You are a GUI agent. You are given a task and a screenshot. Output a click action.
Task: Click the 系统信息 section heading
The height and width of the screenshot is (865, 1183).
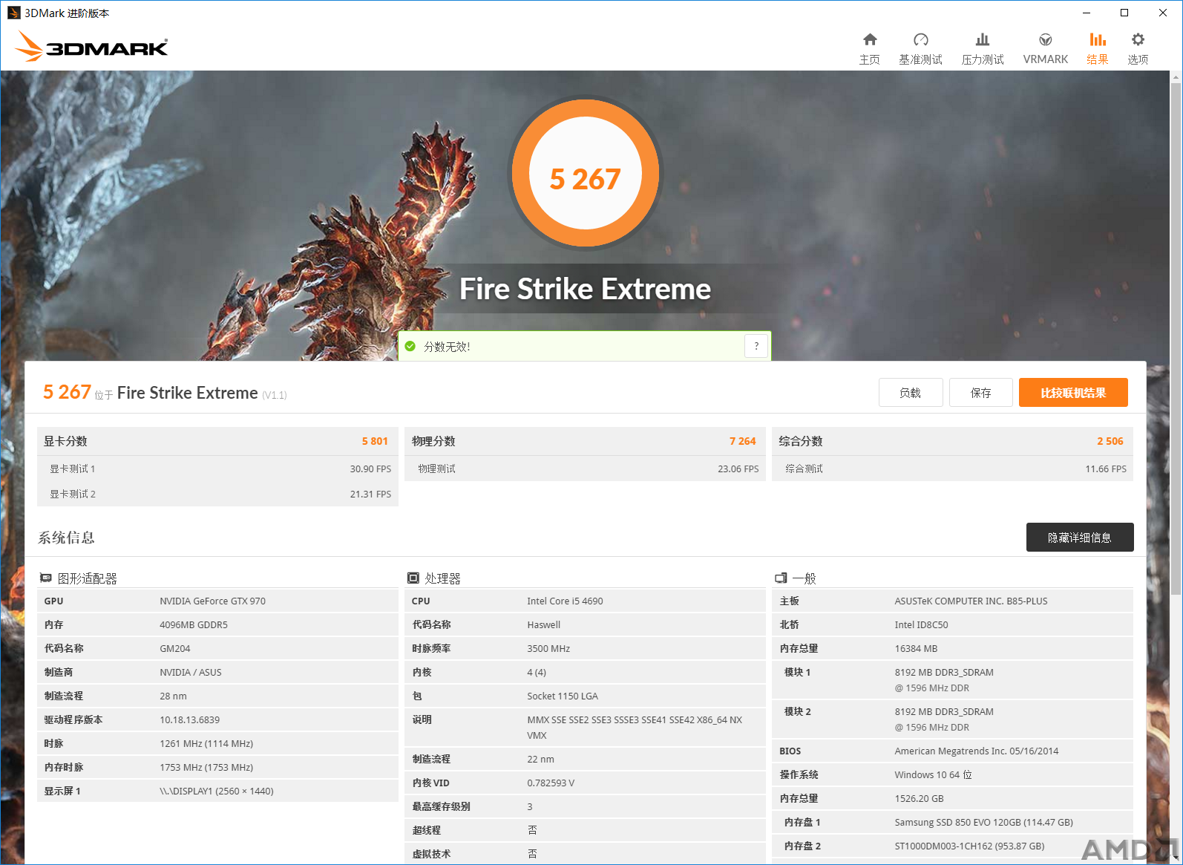pos(67,538)
